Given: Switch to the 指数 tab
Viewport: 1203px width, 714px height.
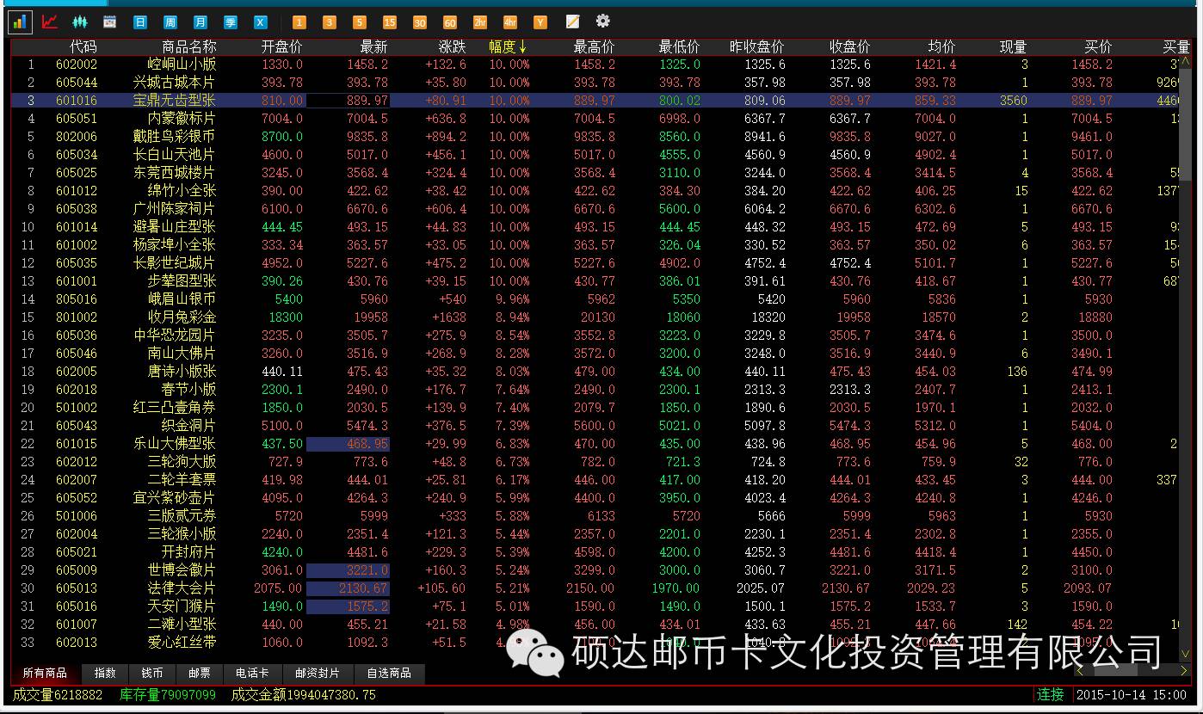Looking at the screenshot, I should coord(105,674).
